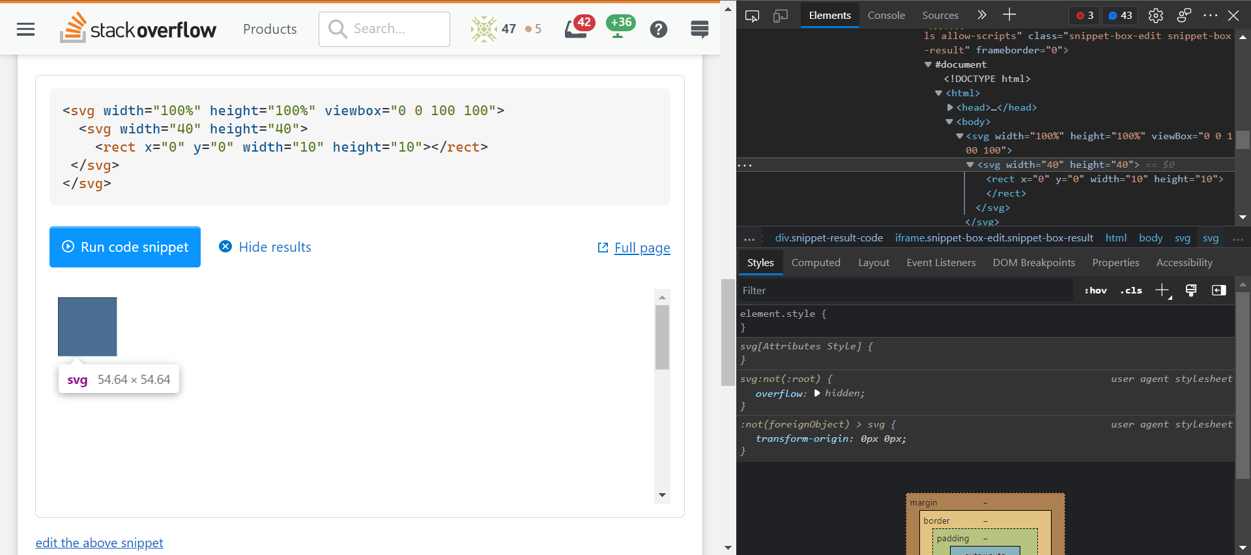Open DevTools settings gear

point(1156,16)
